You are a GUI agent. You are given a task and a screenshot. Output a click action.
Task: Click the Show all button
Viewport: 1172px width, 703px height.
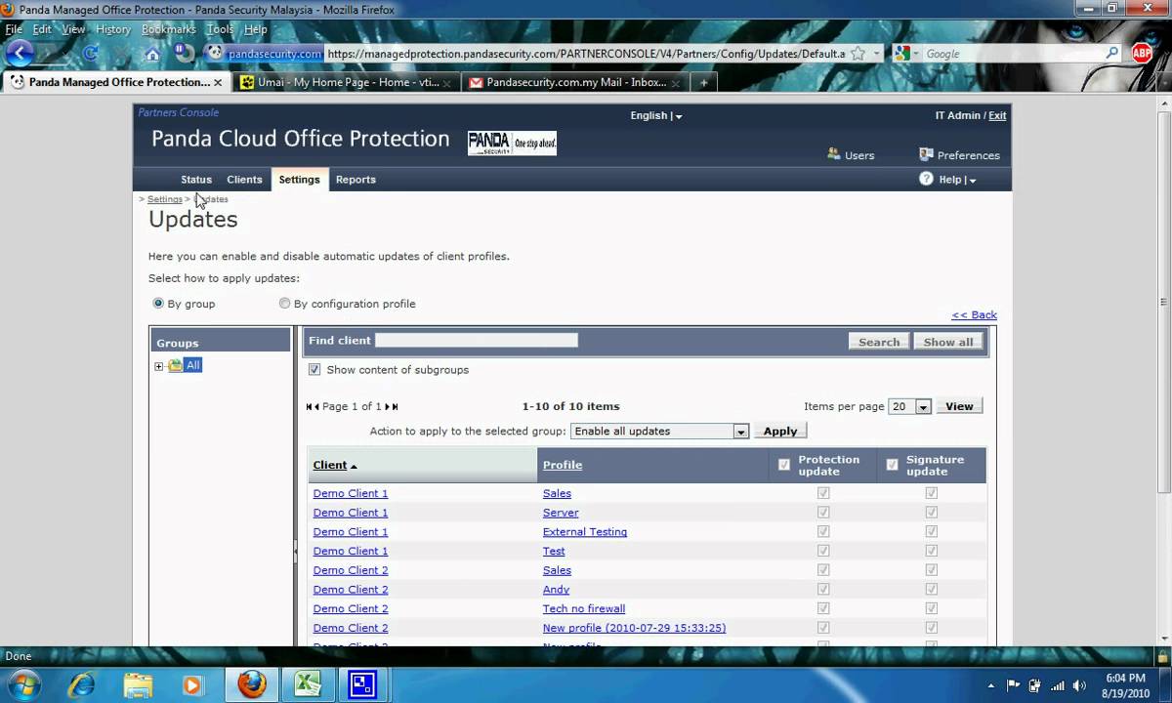pos(948,342)
